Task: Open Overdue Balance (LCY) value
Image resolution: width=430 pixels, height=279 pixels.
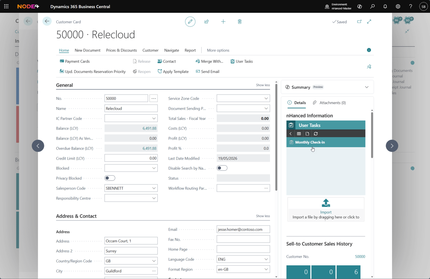Action: point(149,148)
